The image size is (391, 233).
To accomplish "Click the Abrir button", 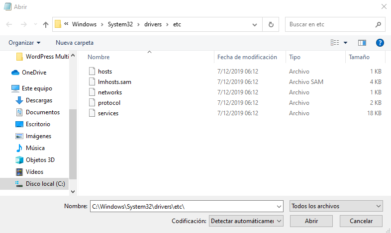I will coord(311,221).
